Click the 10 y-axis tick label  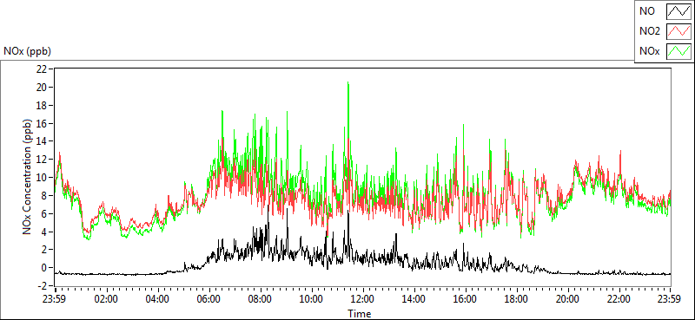click(x=42, y=178)
